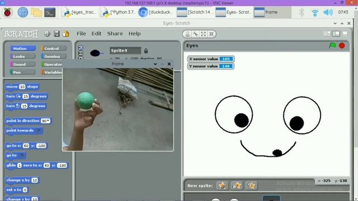
Task: Select the grow sprite tool
Action: coord(204,34)
